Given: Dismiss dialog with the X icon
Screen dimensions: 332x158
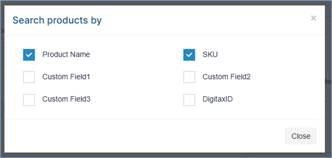Looking at the screenshot, I should tap(314, 18).
